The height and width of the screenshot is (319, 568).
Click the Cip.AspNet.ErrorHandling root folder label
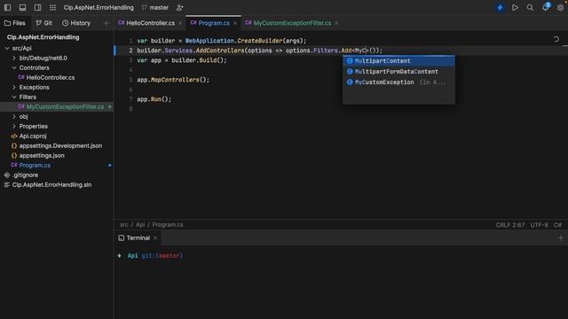(x=43, y=37)
